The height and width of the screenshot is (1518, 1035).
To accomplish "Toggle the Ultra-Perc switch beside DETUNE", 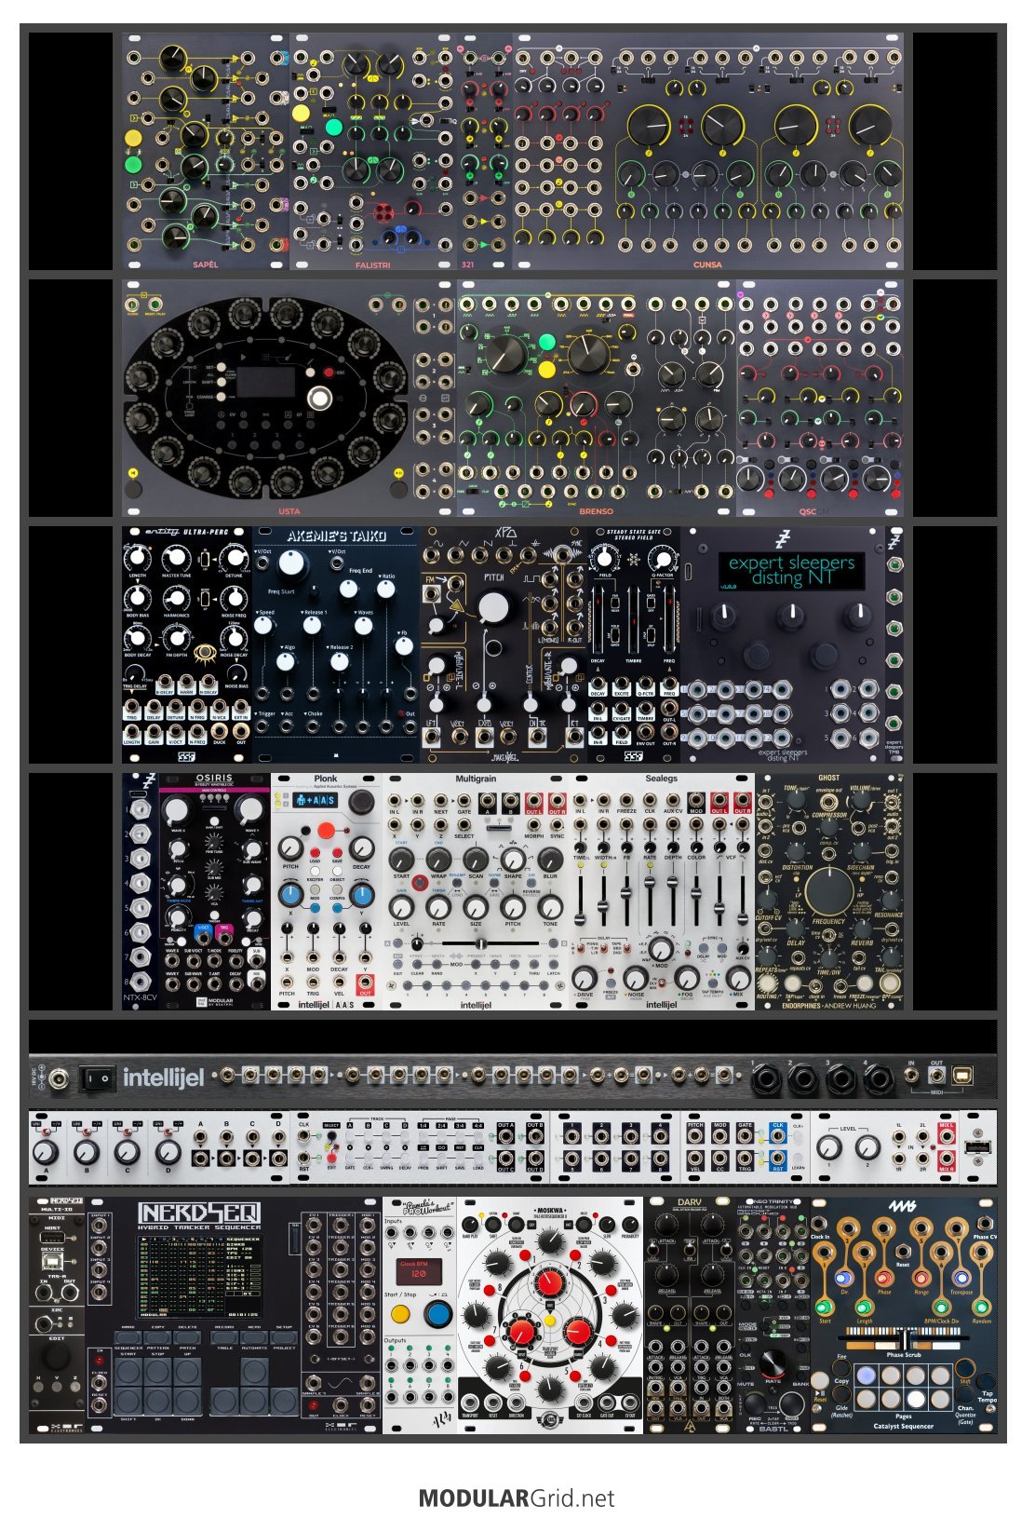I will 204,559.
